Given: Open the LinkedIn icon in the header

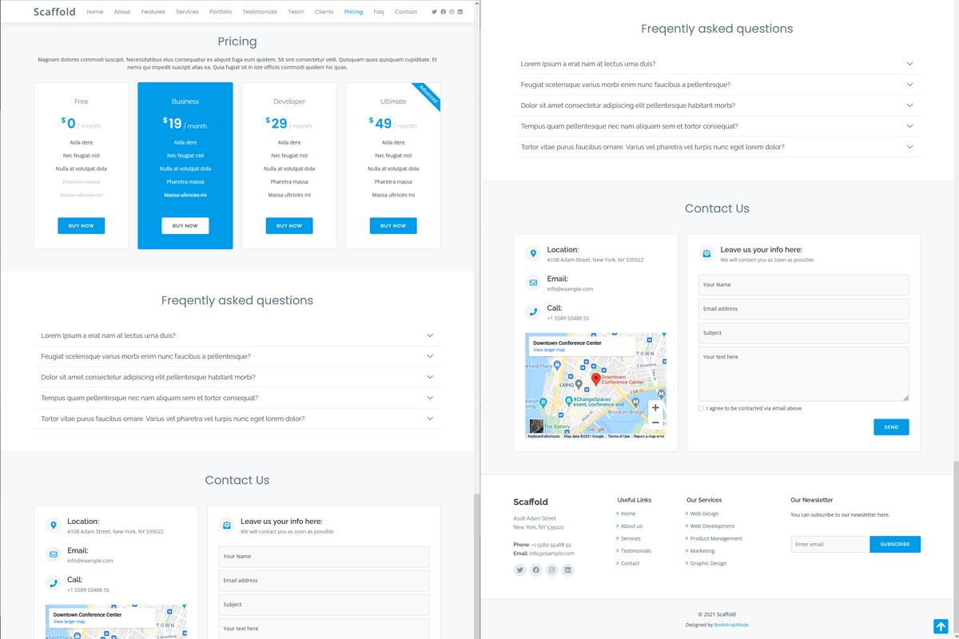Looking at the screenshot, I should pyautogui.click(x=460, y=12).
